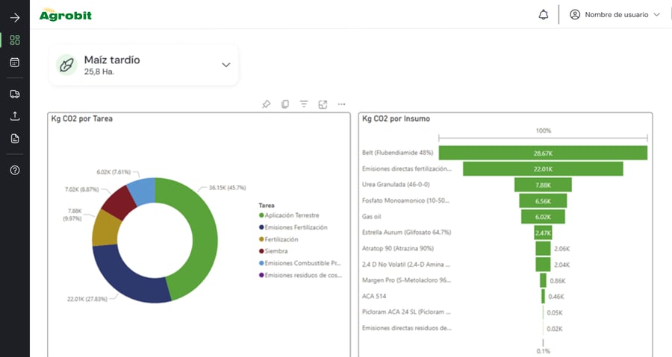672x357 pixels.
Task: Click Emisiones residuos de cos... legend entry
Action: (x=300, y=275)
